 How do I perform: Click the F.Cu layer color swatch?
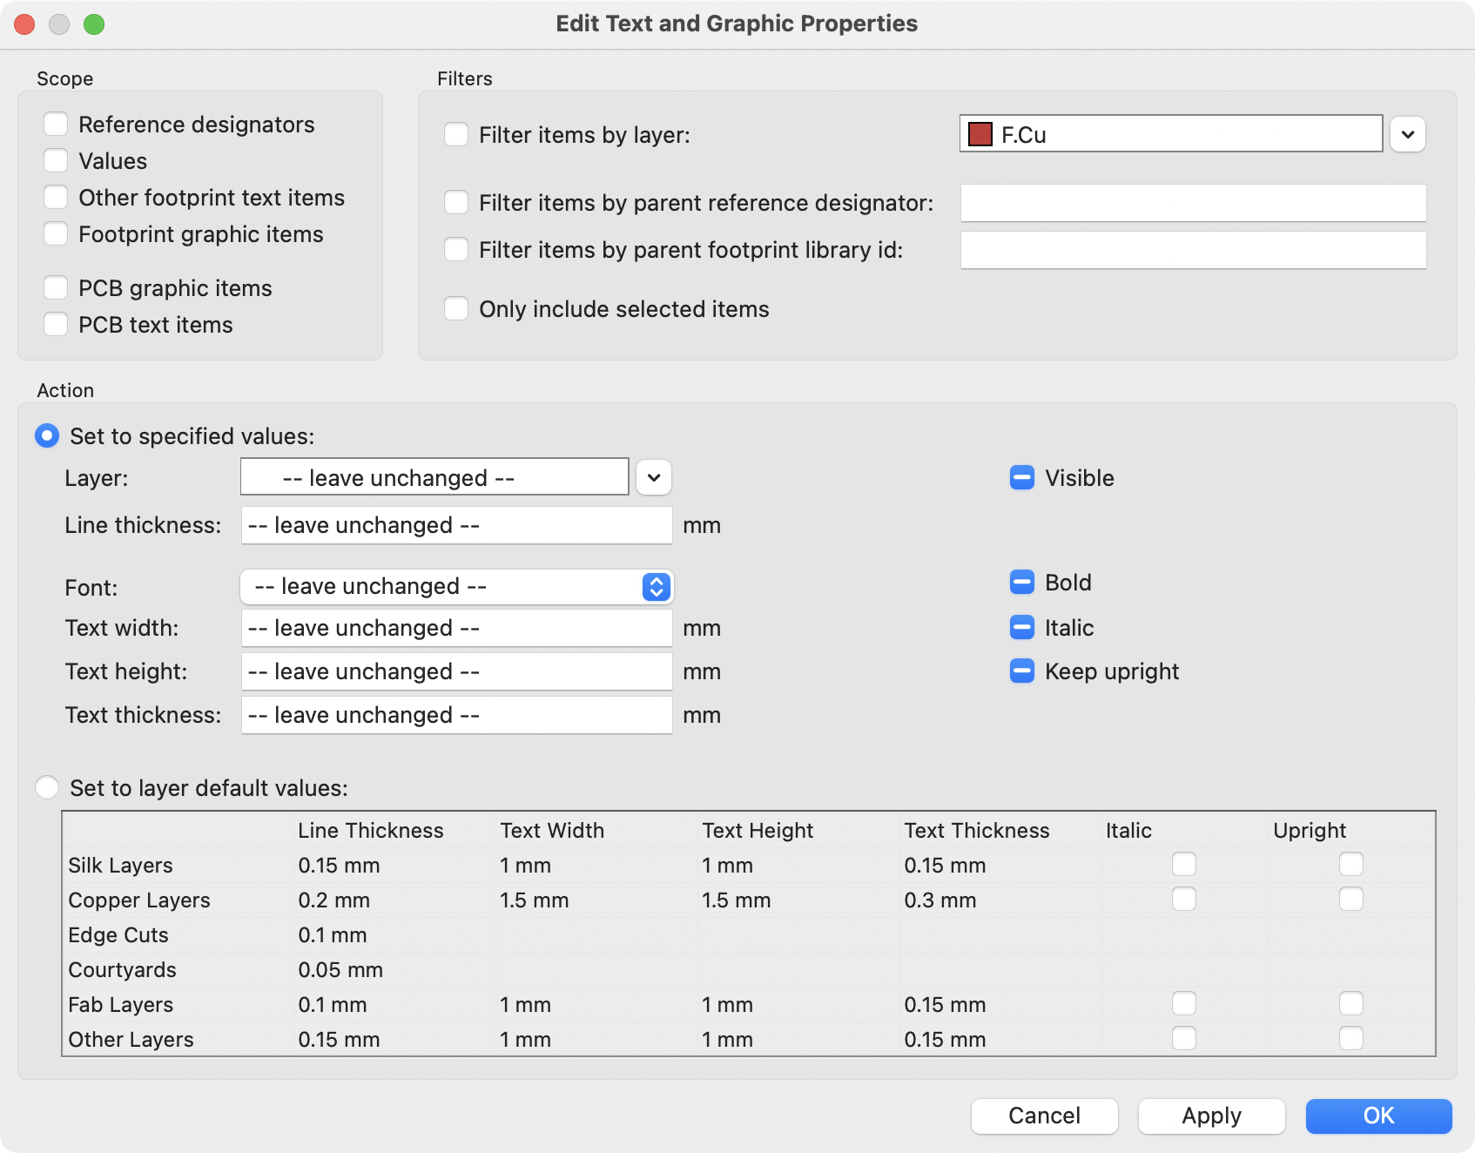tap(979, 133)
